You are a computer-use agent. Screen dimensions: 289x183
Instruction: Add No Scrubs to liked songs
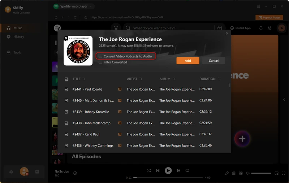pyautogui.click(x=75, y=173)
